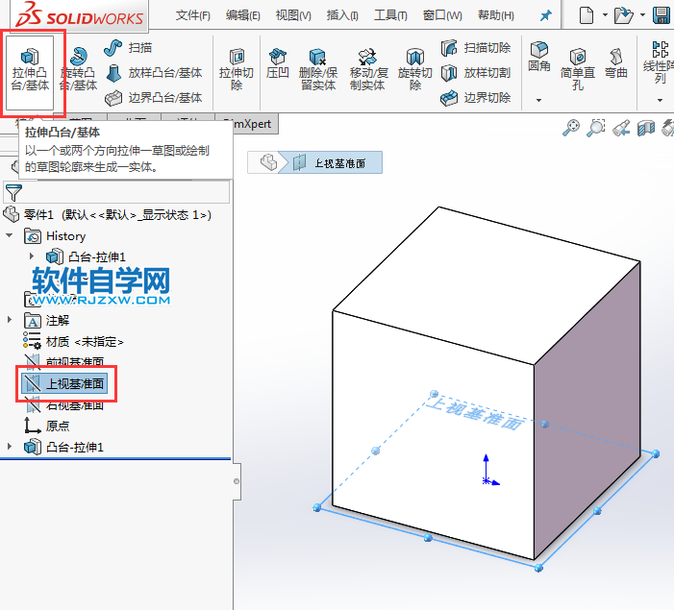Choose the Swept Boss (扫描) tool
This screenshot has height=610, width=674.
(x=128, y=48)
